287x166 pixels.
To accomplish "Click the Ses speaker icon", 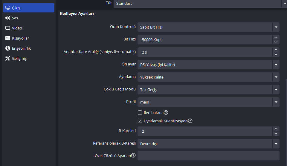I will coord(8,18).
